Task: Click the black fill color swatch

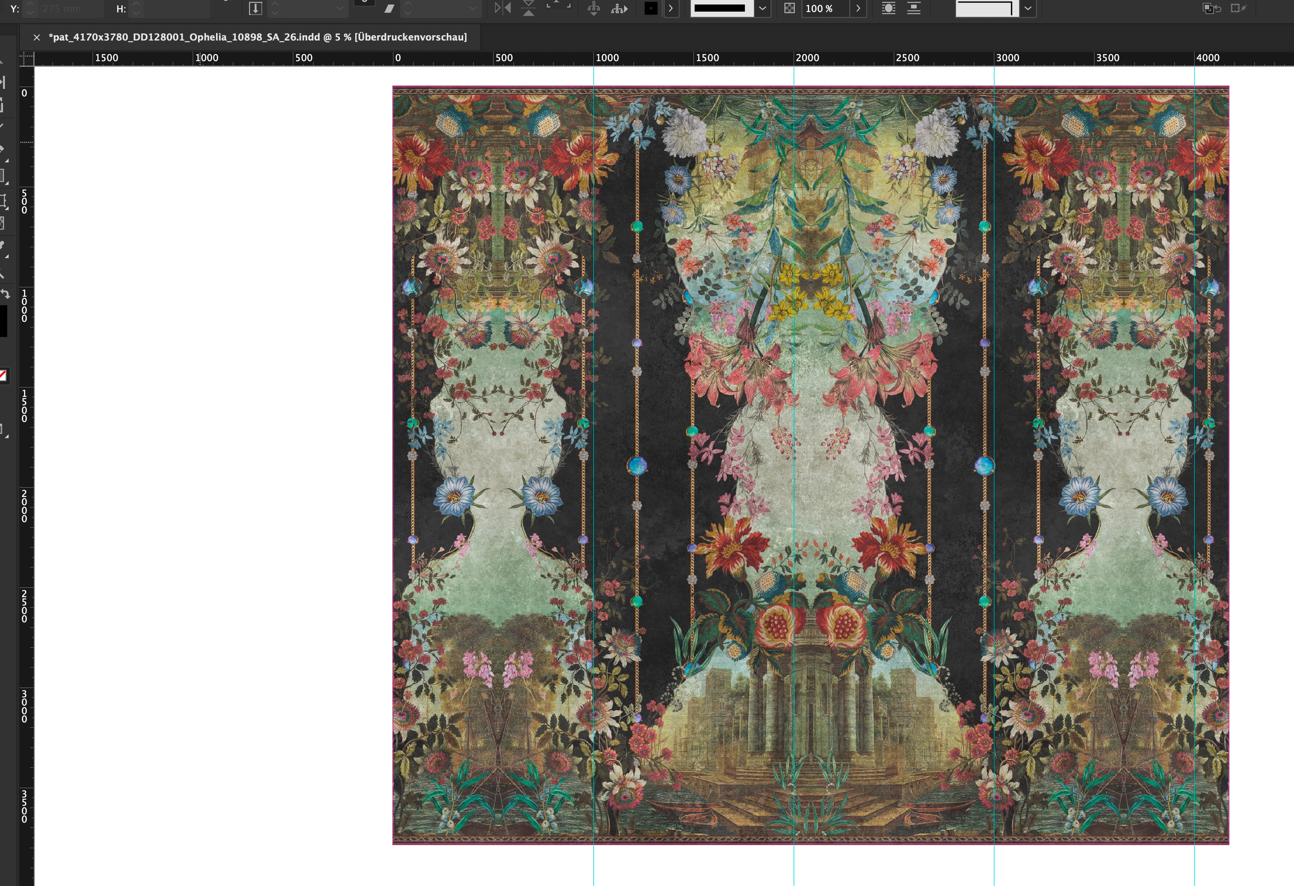Action: pos(651,8)
